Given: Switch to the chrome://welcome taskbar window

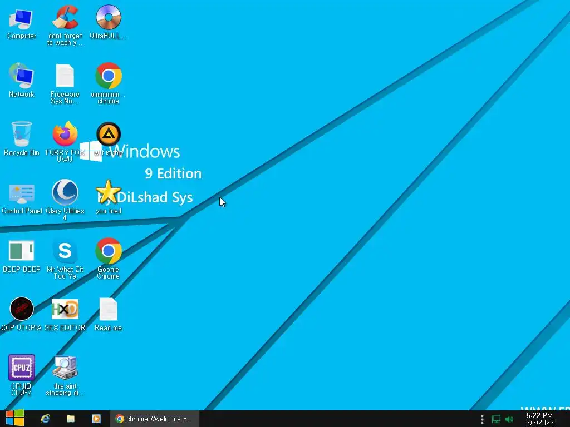Looking at the screenshot, I should click(x=154, y=419).
